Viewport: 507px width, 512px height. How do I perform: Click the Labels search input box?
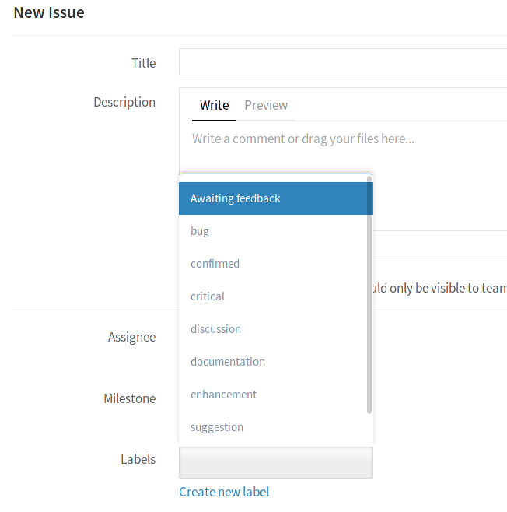tap(275, 463)
